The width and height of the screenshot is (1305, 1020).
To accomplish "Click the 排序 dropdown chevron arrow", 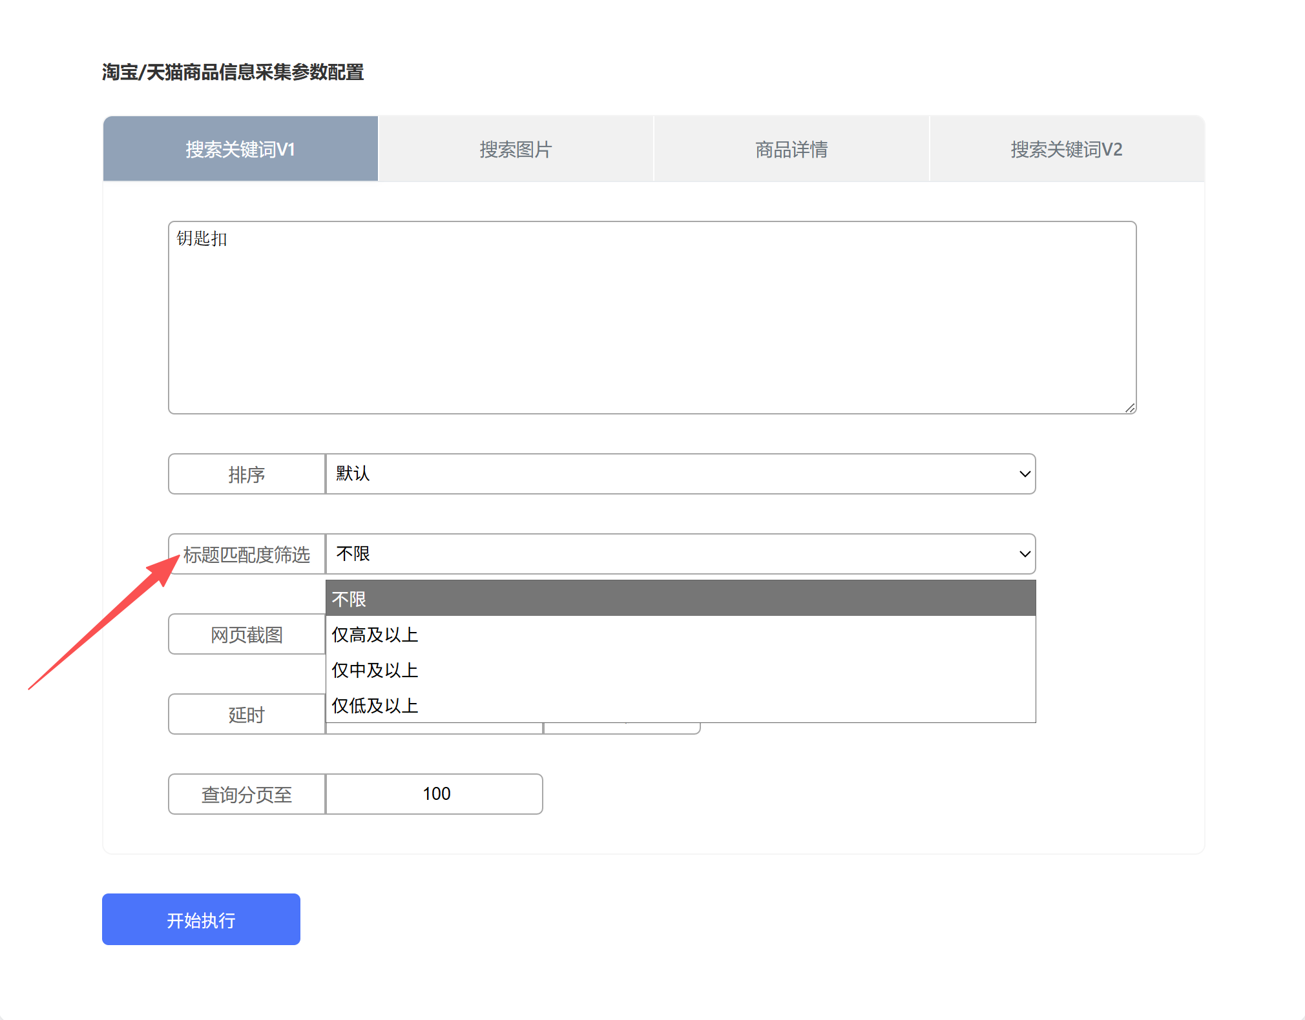I will click(x=1025, y=474).
